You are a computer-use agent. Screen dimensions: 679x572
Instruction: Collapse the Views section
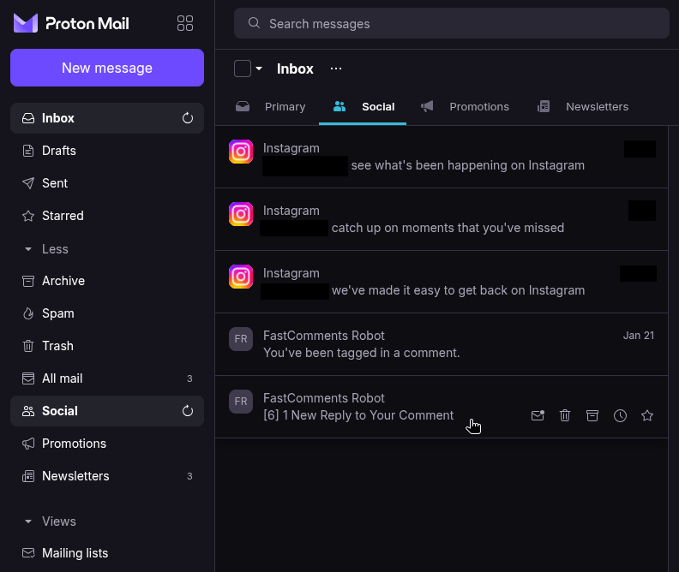(51, 521)
